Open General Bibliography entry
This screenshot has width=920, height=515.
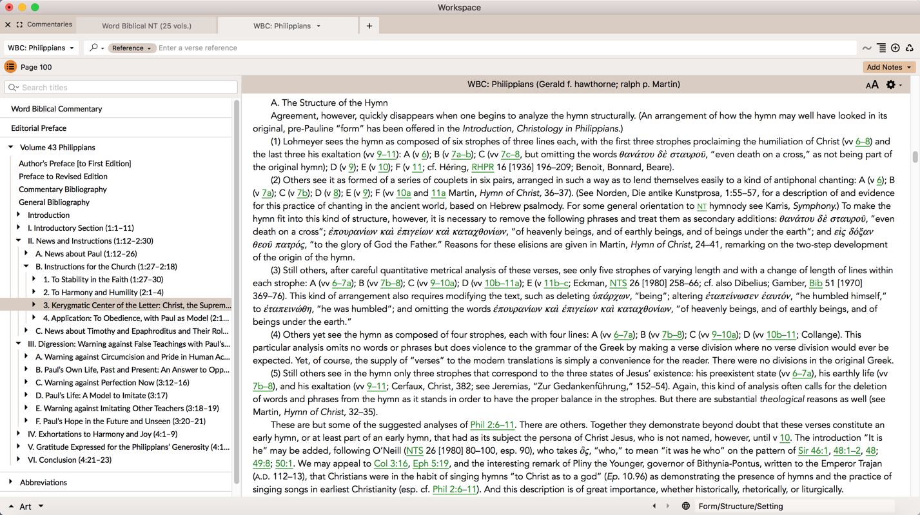coord(54,202)
